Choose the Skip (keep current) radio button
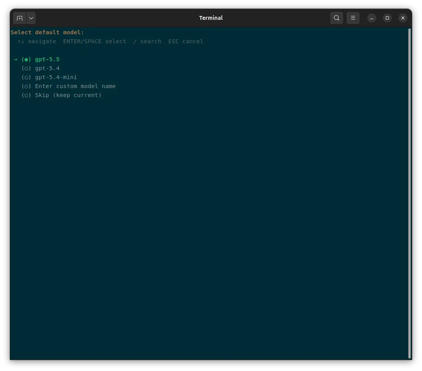The height and width of the screenshot is (371, 422). (x=26, y=95)
